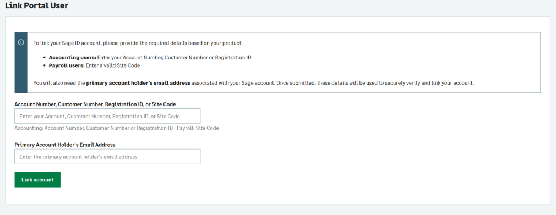This screenshot has width=556, height=215.
Task: Click the Payroll users bullet text
Action: click(94, 65)
